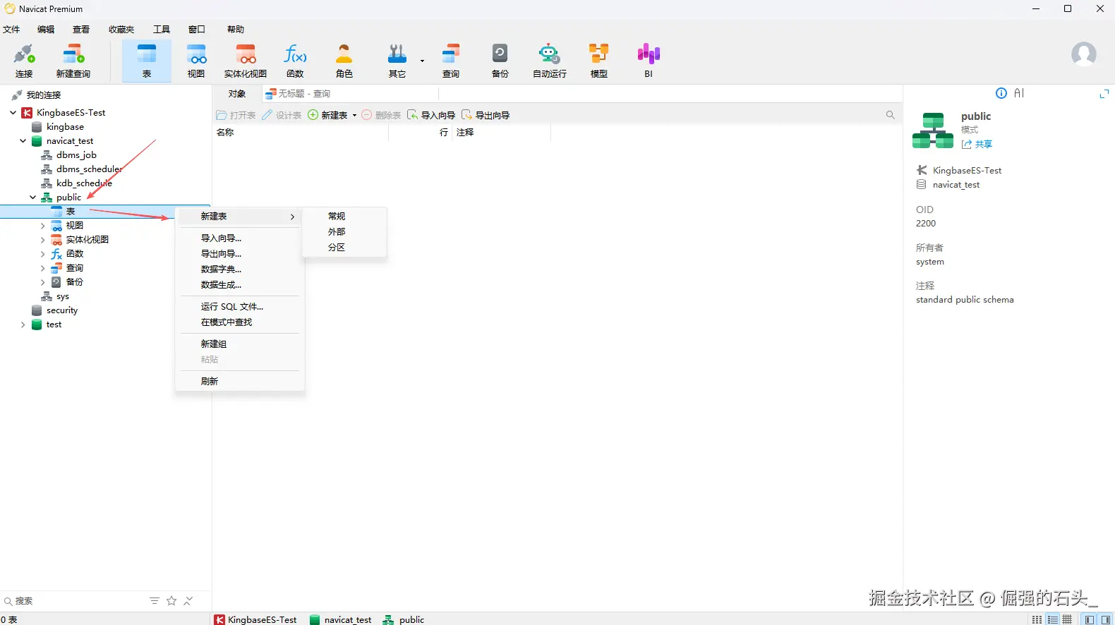Open the 帮助 (Help) menu
The height and width of the screenshot is (625, 1115).
pyautogui.click(x=236, y=30)
